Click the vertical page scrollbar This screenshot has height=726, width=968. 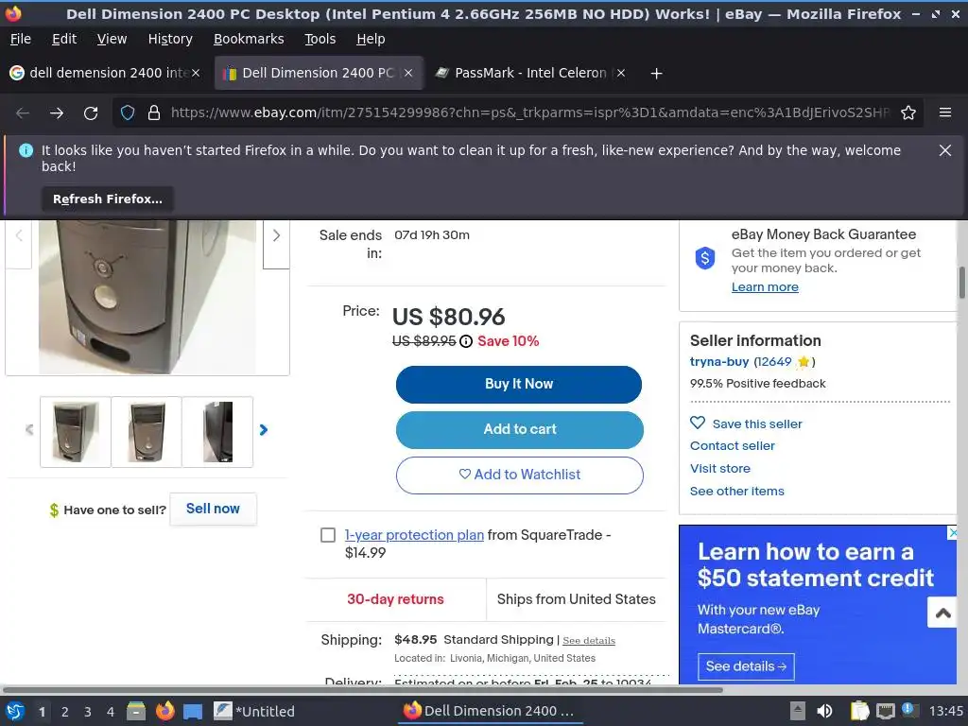coord(961,282)
